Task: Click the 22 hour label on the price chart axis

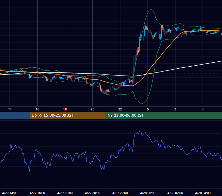Action: tap(120, 109)
